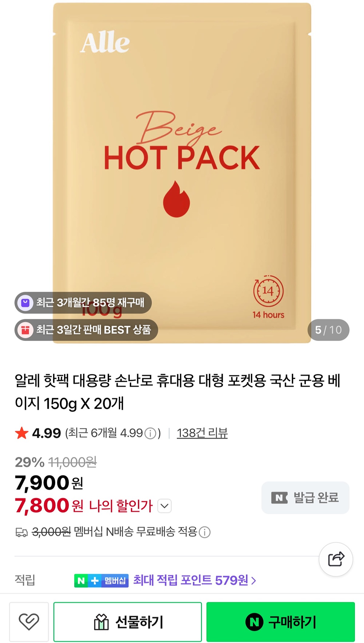
Task: Click the N+ membership badge
Action: click(x=101, y=581)
